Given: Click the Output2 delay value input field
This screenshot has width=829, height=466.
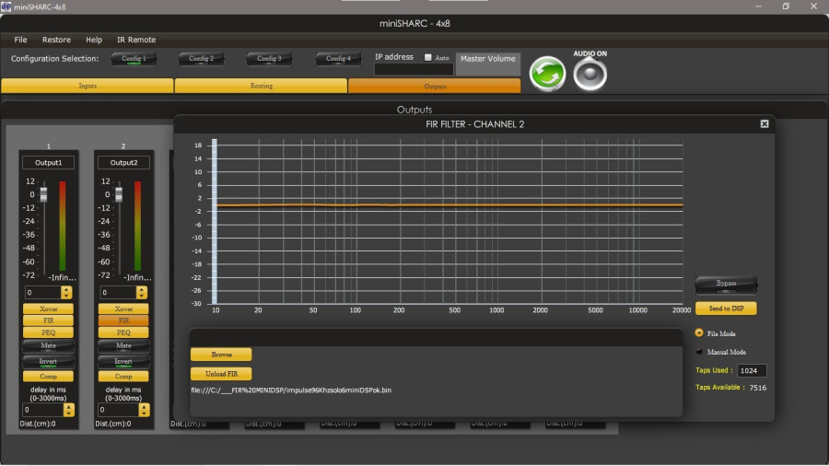Looking at the screenshot, I should click(x=119, y=410).
